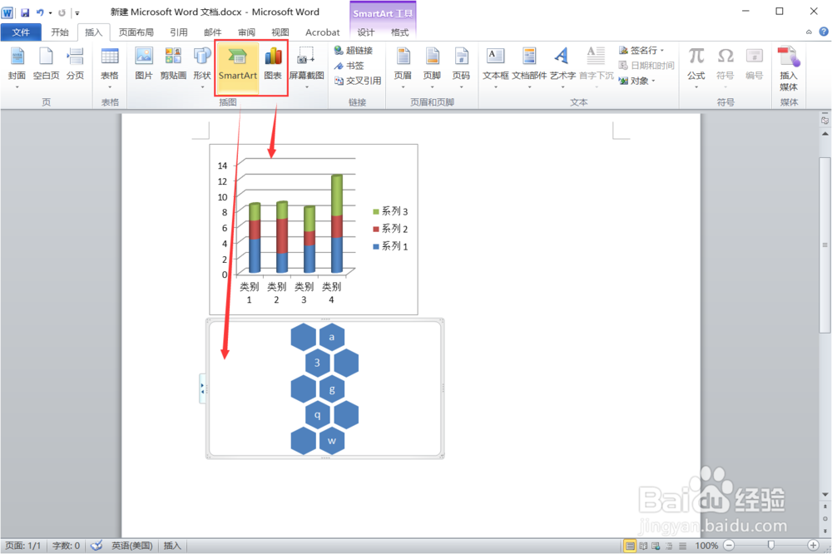The width and height of the screenshot is (832, 554).
Task: Click chart legend entry 系列 3
Action: pos(390,211)
